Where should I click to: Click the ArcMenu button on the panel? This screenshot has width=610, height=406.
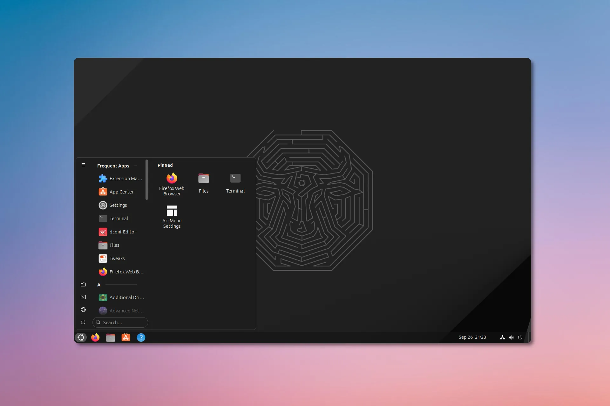pos(81,337)
